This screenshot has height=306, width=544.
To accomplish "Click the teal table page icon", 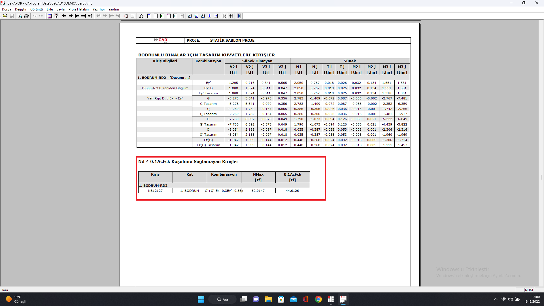I will coord(175,16).
